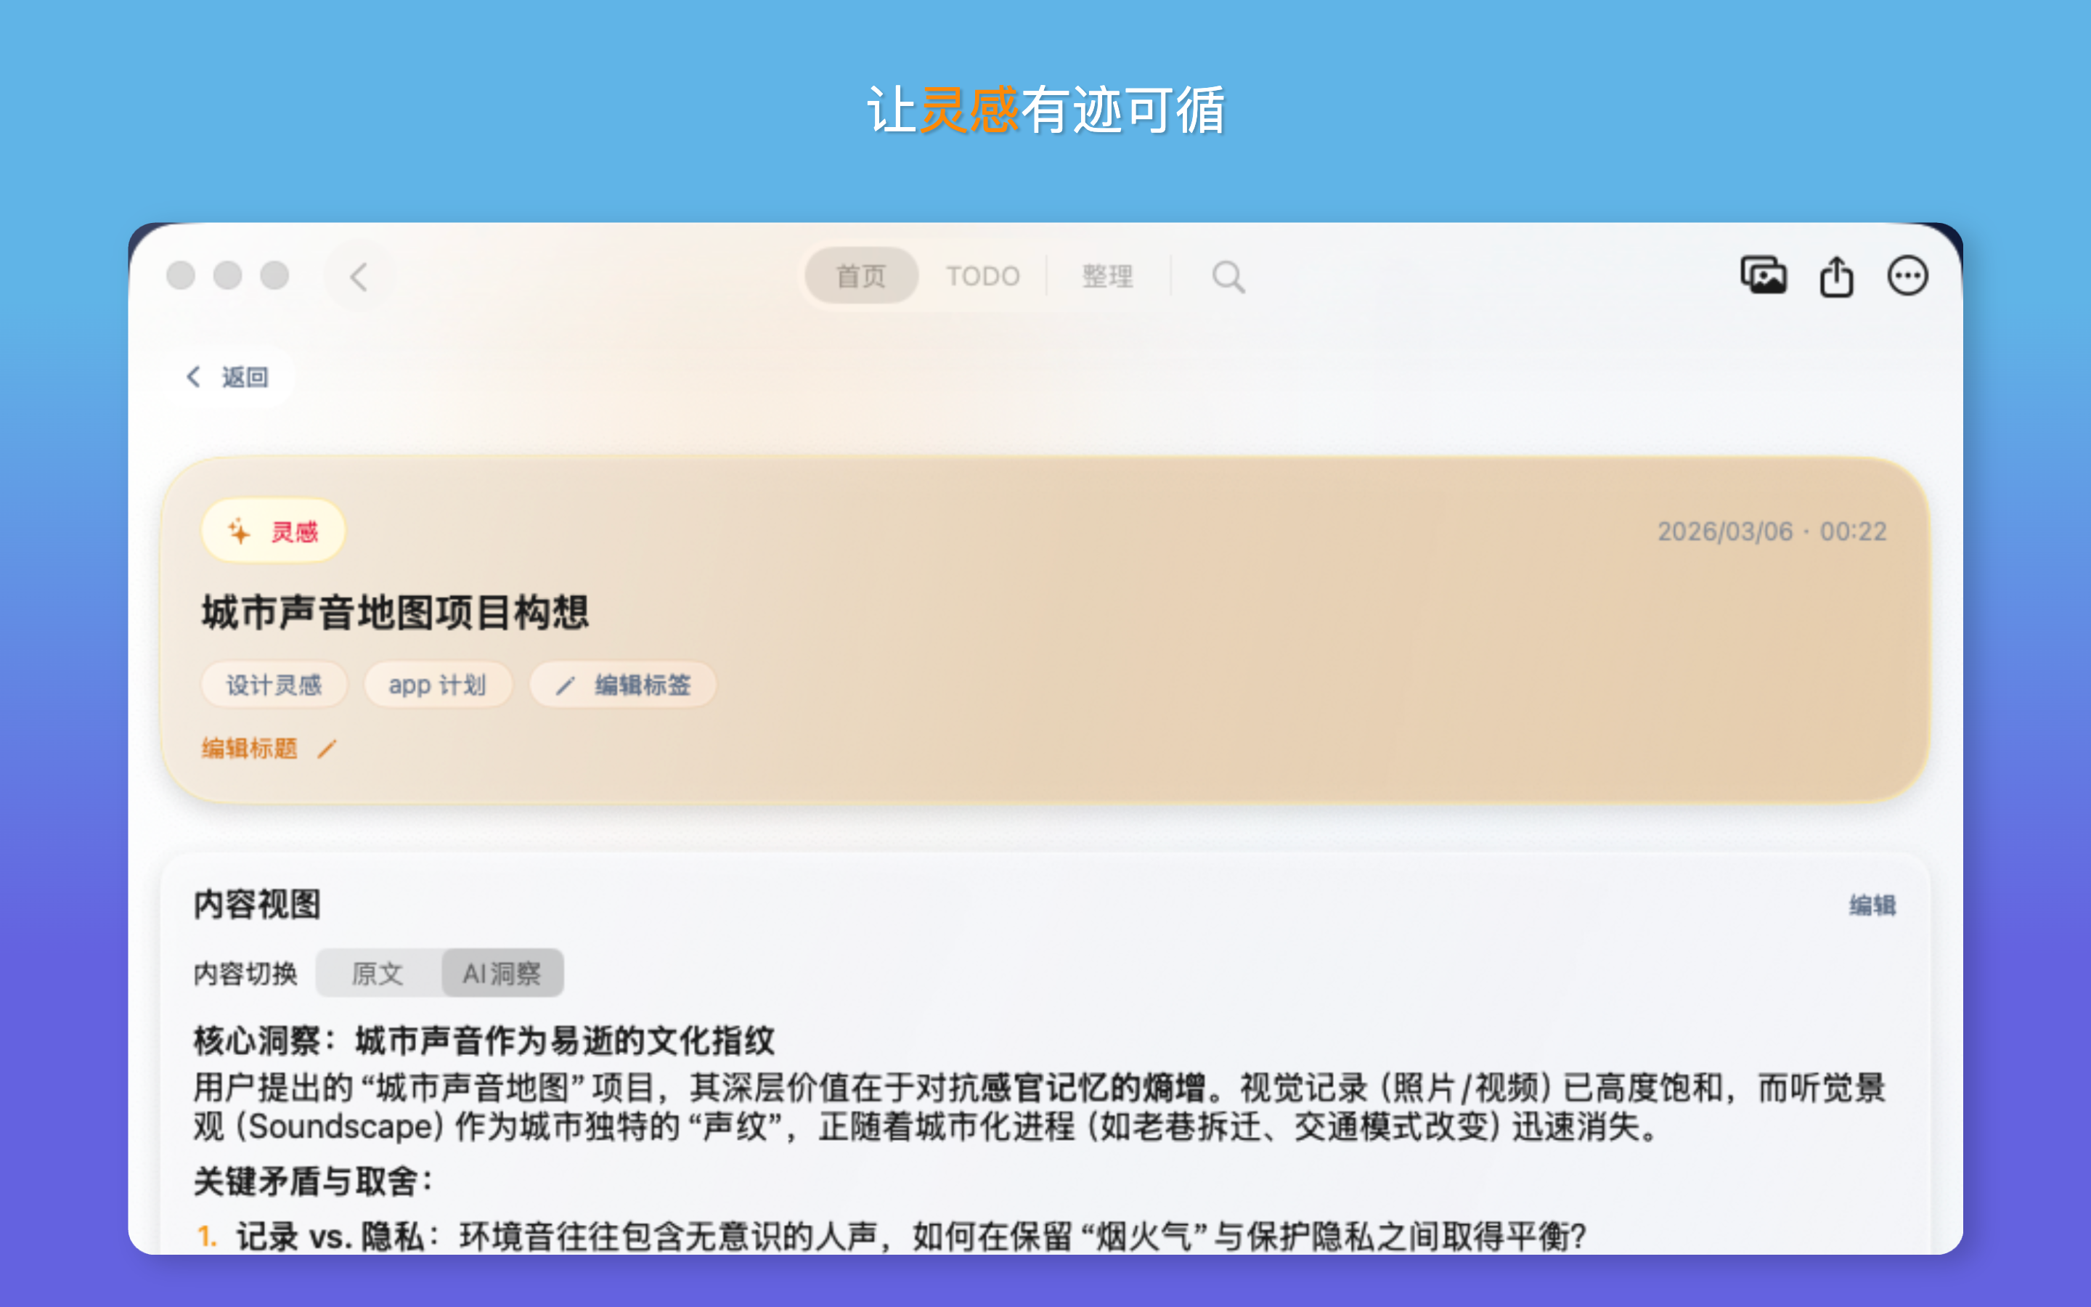Switch to the 整理 tab
The width and height of the screenshot is (2091, 1307).
tap(1106, 276)
